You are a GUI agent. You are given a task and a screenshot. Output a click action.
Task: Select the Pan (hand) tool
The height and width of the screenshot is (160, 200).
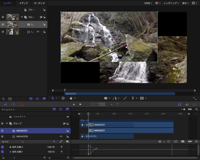pyautogui.click(x=71, y=98)
